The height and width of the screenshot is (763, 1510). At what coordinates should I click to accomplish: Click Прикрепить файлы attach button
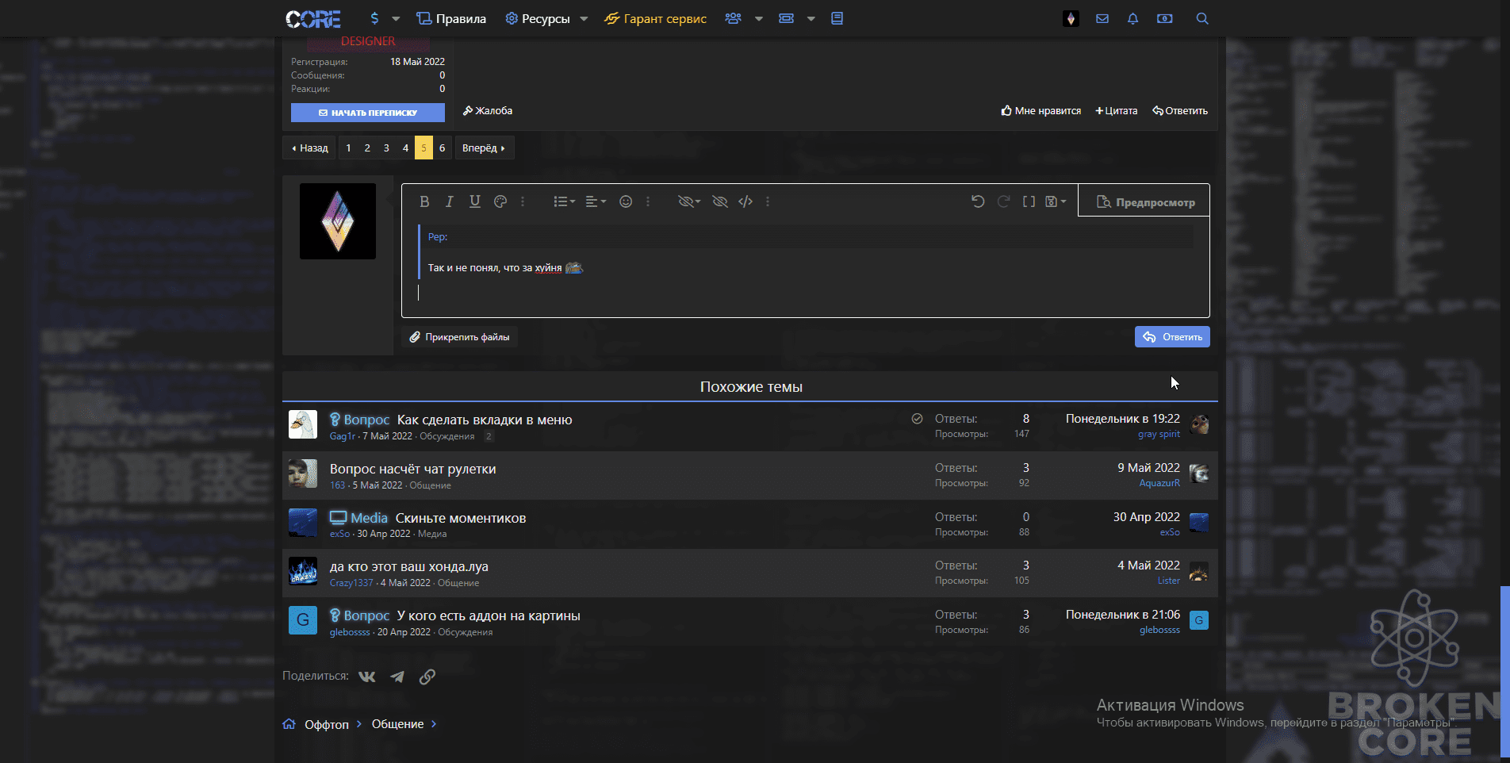[459, 337]
